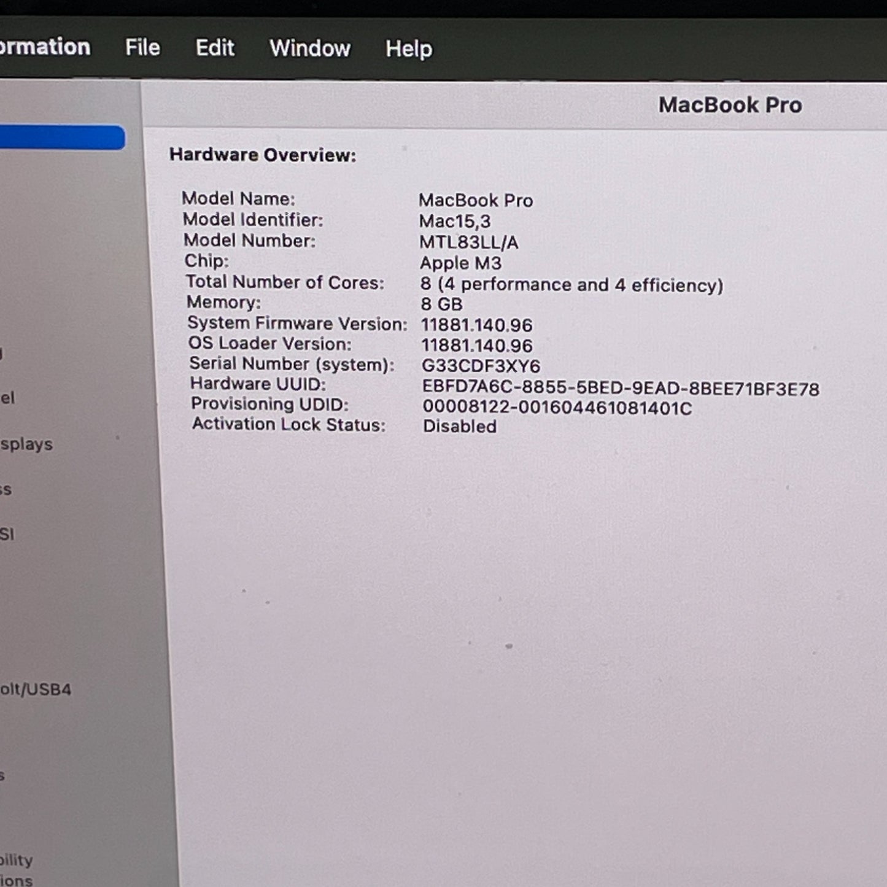Screen dimensions: 887x887
Task: Select the Thunderbolt/USB4 sidebar item
Action: (x=36, y=689)
